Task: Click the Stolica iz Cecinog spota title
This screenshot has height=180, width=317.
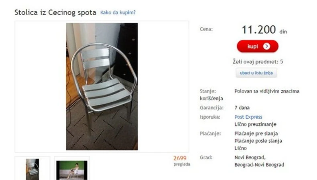Action: click(55, 12)
